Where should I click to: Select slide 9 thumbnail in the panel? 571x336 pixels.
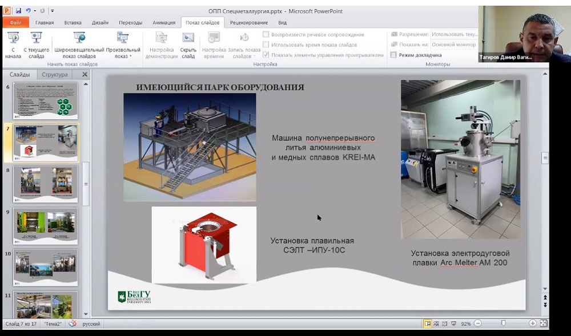45,226
